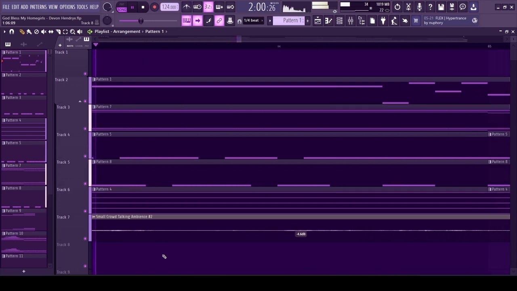Expand the arrow after Pattern 1 in the breadcrumb
The height and width of the screenshot is (291, 517).
point(166,32)
